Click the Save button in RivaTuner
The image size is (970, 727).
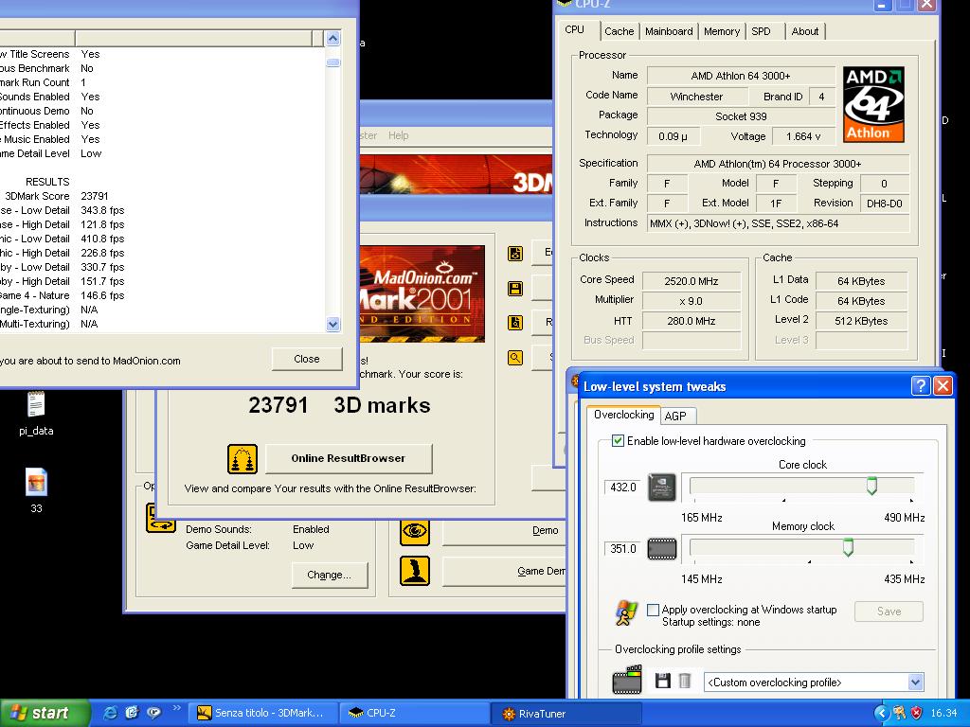889,612
